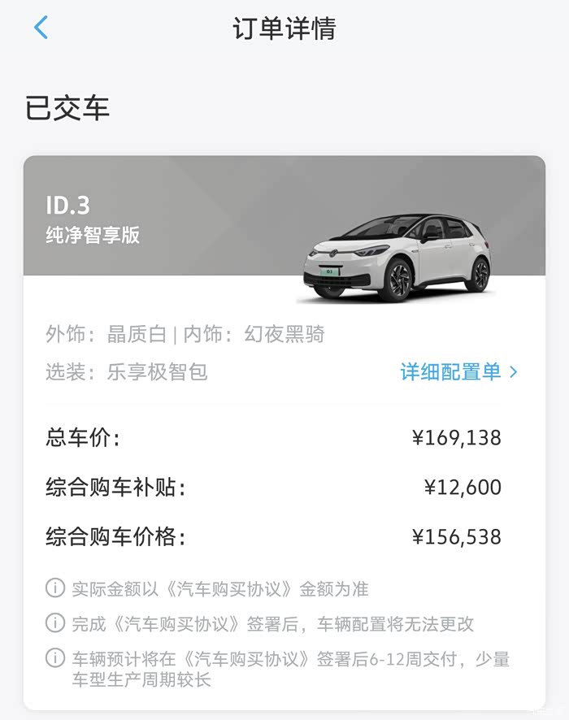This screenshot has height=720, width=569.
Task: Select the 综合购车补贴 subsidy row
Action: (115, 488)
